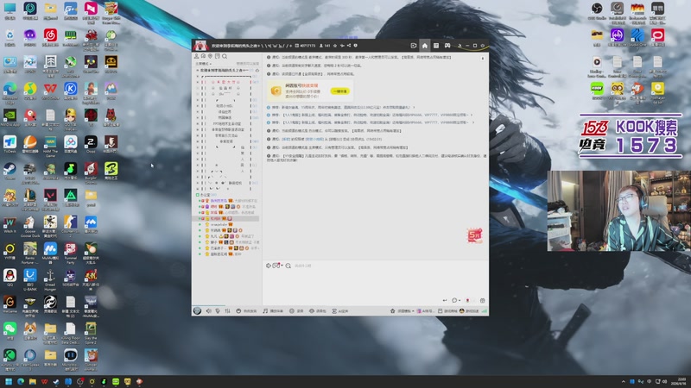Screen dimensions: 691x388
Task: Click the red pin icon below input
Action: pyautogui.click(x=467, y=300)
